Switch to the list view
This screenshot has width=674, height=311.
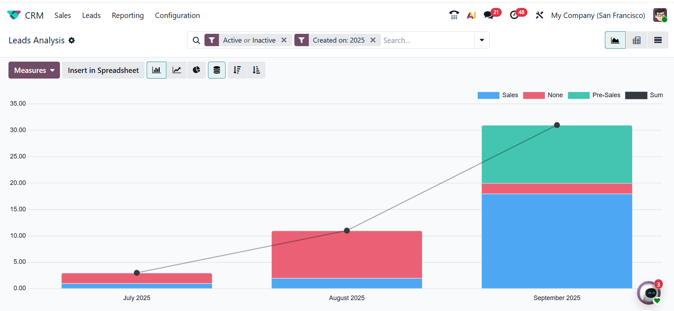tap(657, 40)
